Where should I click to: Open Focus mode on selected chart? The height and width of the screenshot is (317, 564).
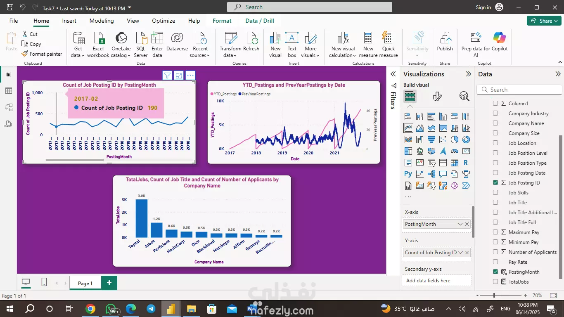tap(179, 76)
